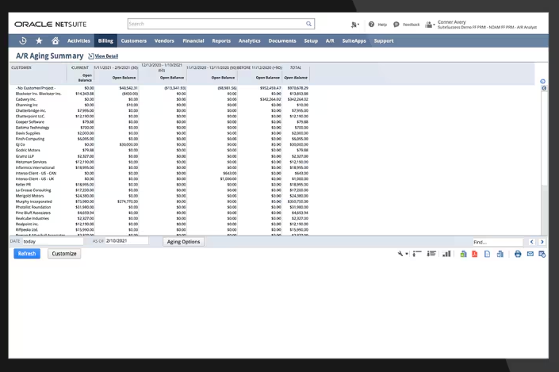
Task: Click the Aging Options button
Action: click(184, 241)
